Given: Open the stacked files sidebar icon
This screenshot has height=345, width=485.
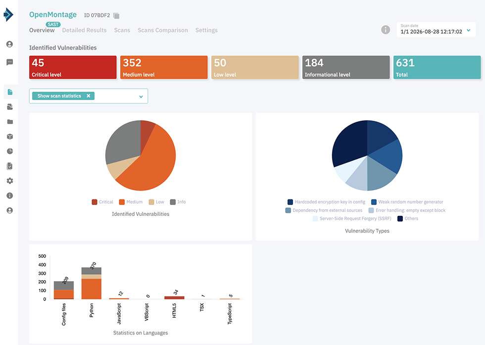Looking at the screenshot, I should pyautogui.click(x=10, y=107).
